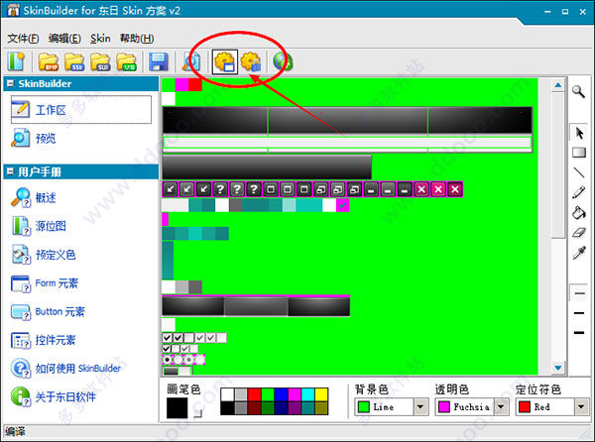Click the globe web toolbar icon
595x442 pixels.
283,61
